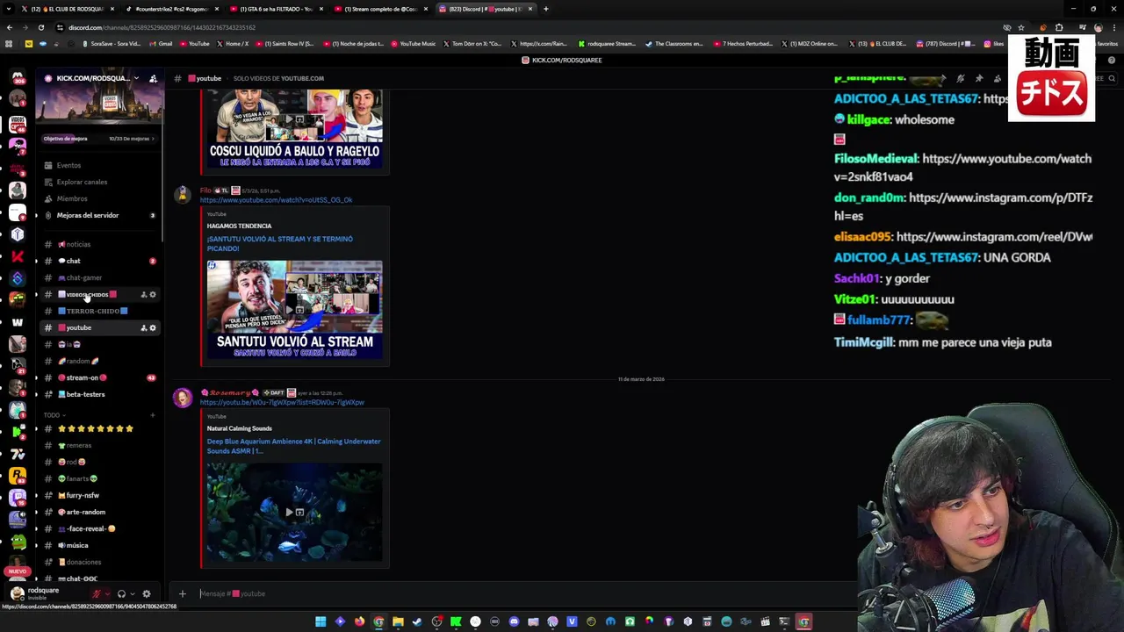Open the noticias channel
The width and height of the screenshot is (1124, 632).
pos(98,244)
